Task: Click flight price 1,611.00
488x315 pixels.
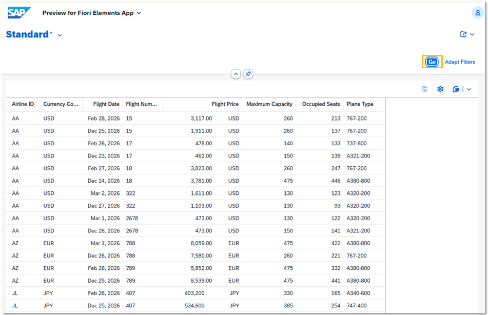Action: pos(201,193)
